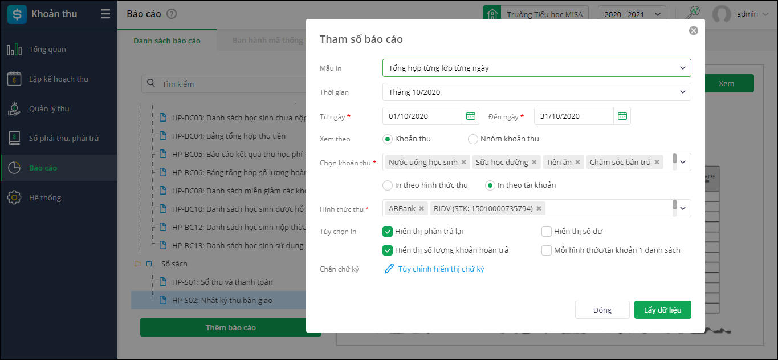This screenshot has height=360, width=778.
Task: Open calendar picker for Từ ngày
Action: click(x=471, y=116)
